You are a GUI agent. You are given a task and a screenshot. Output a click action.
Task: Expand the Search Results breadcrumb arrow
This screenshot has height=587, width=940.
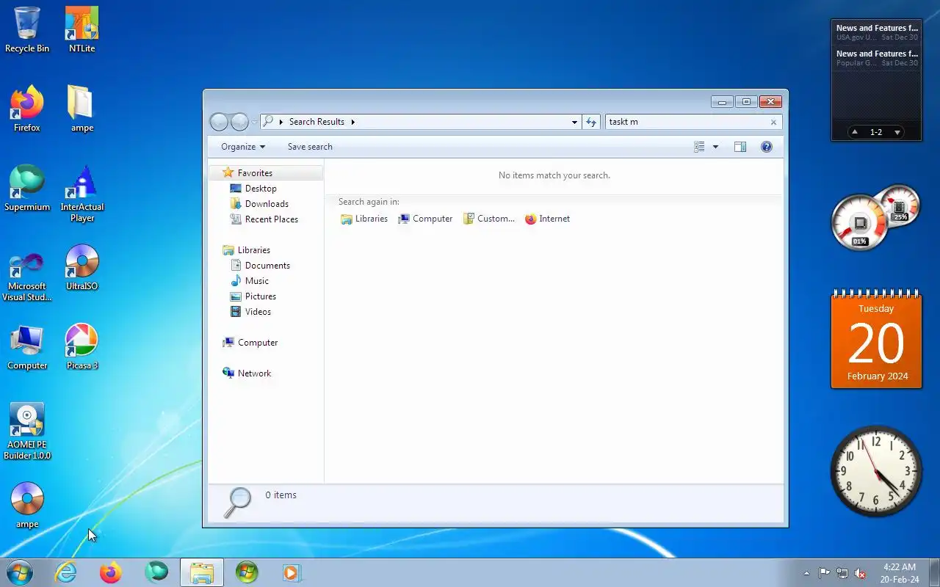coord(352,122)
